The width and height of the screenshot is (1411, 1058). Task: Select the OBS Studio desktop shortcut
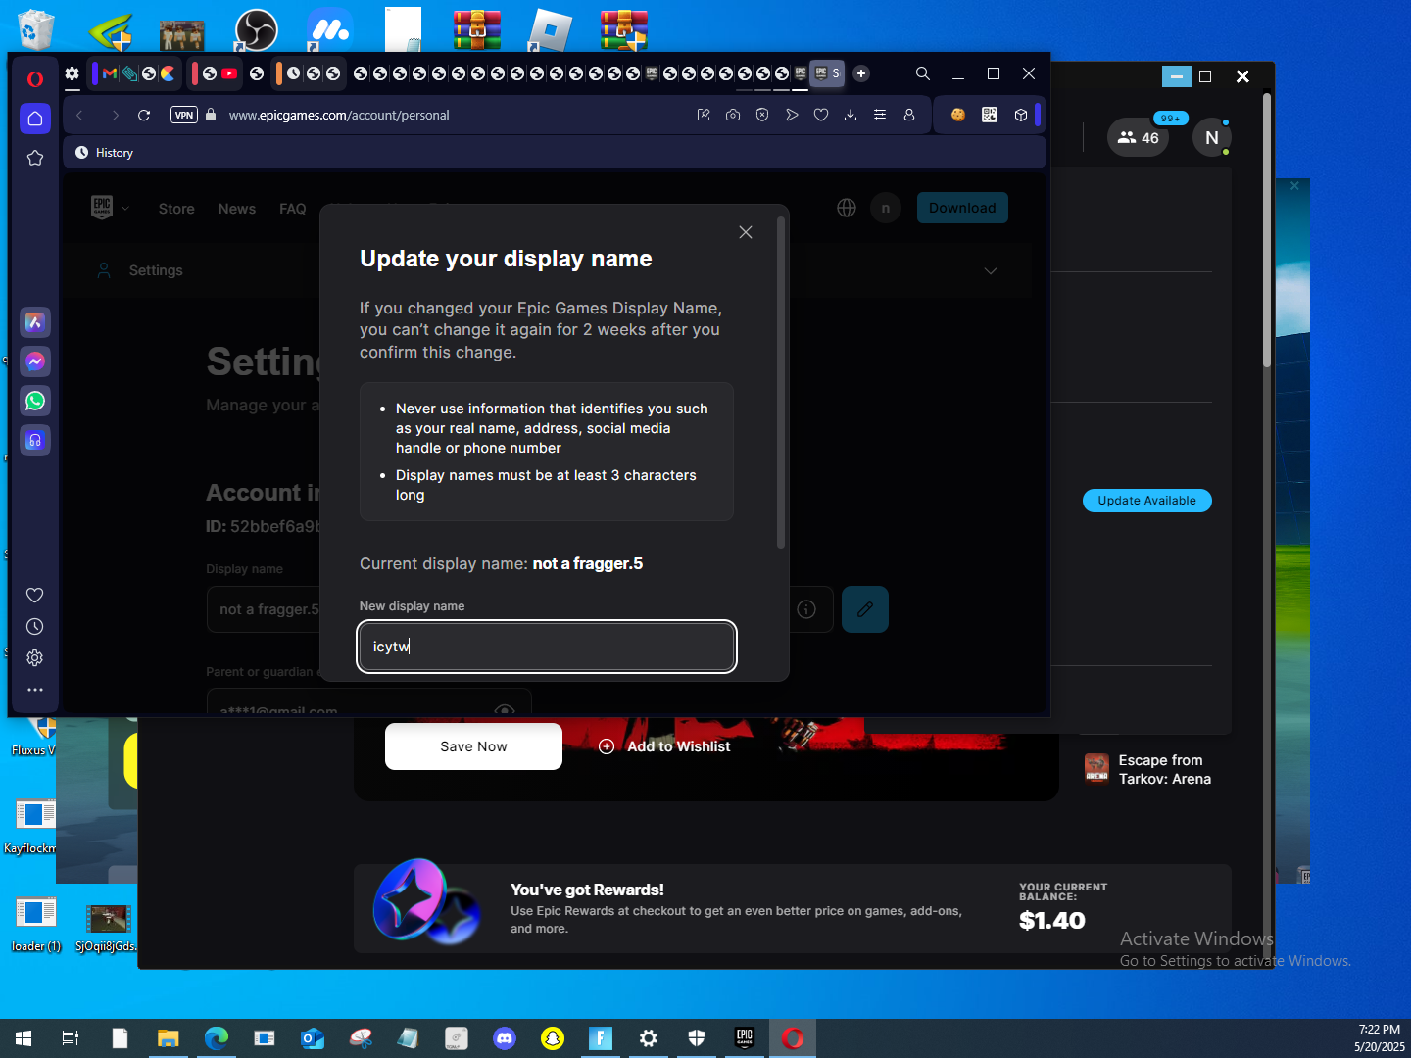point(256,29)
